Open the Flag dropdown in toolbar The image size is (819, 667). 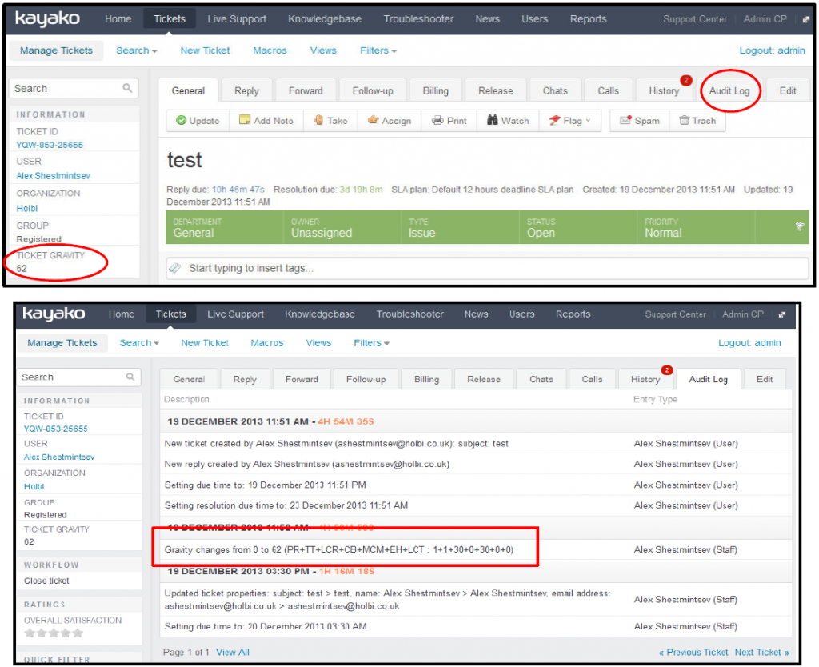coord(569,121)
